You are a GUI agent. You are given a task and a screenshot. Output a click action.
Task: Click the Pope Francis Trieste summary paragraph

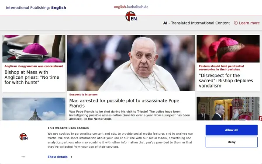click(x=130, y=115)
